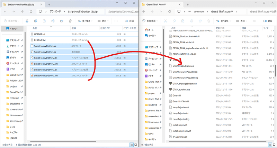
Task: Click the 新規作成 dropdown in the zip window
Action: pos(11,21)
